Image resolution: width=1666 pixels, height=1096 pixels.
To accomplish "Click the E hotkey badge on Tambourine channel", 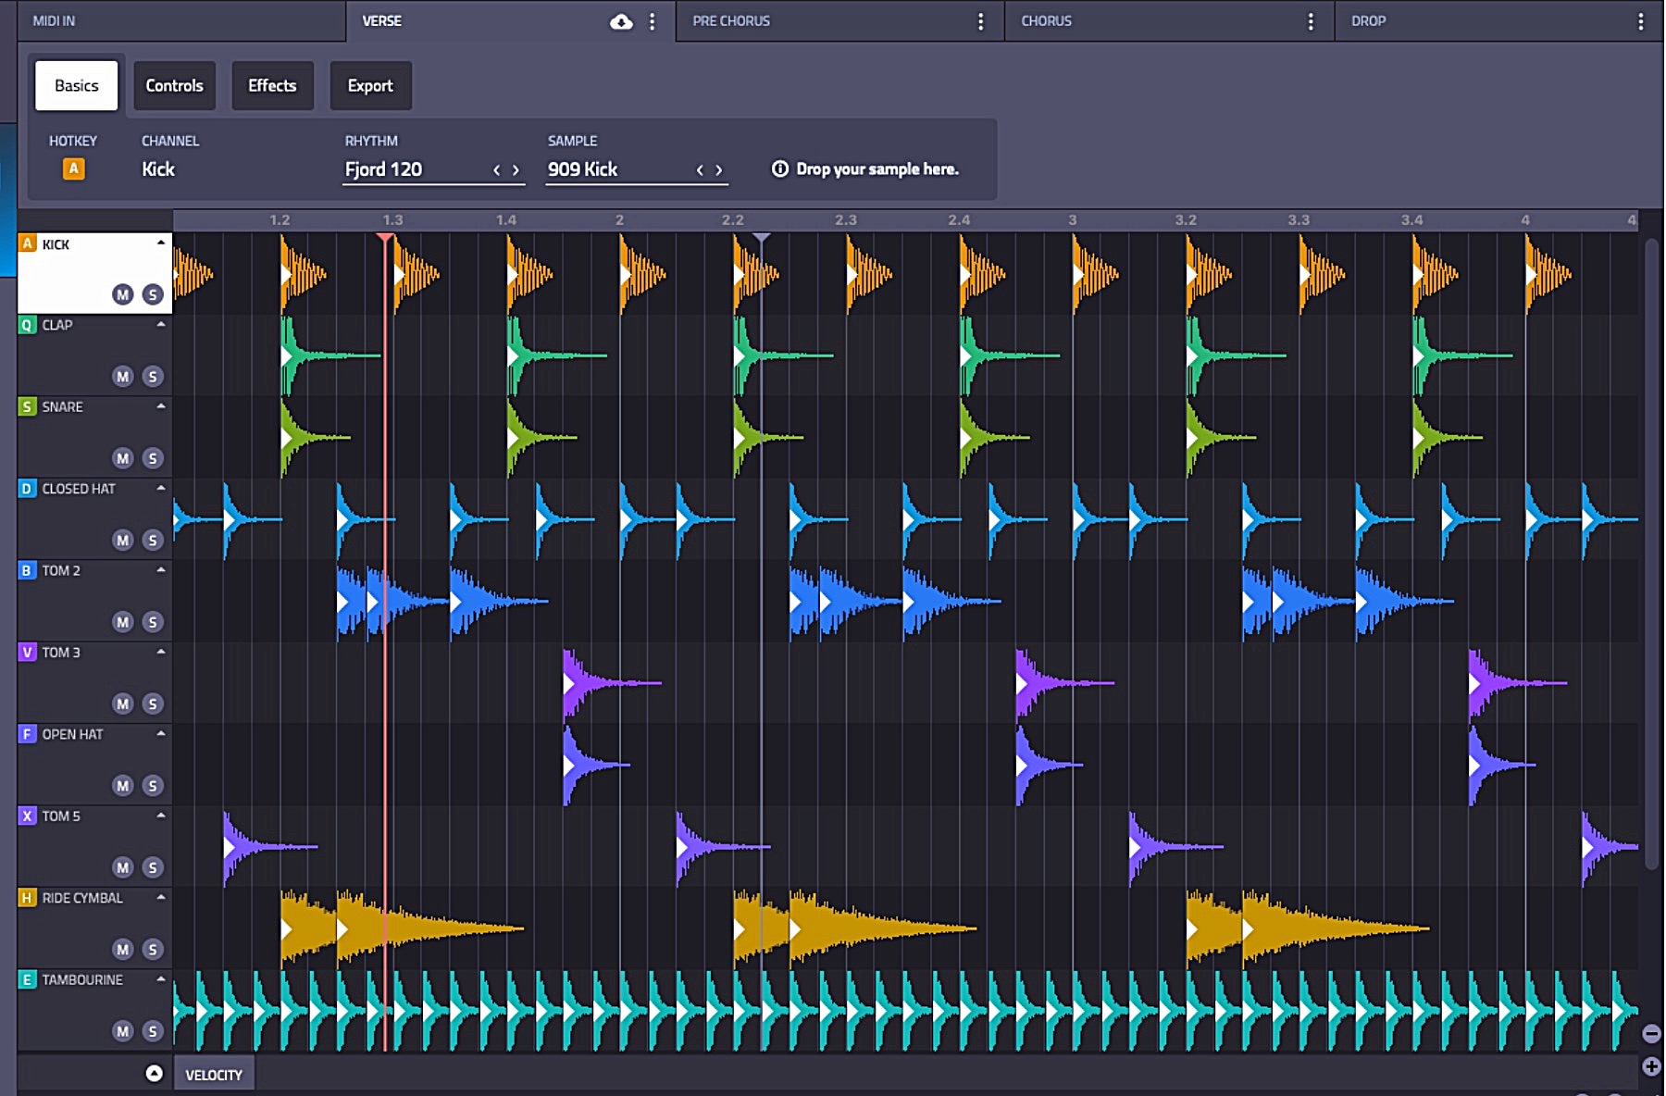I will (27, 979).
